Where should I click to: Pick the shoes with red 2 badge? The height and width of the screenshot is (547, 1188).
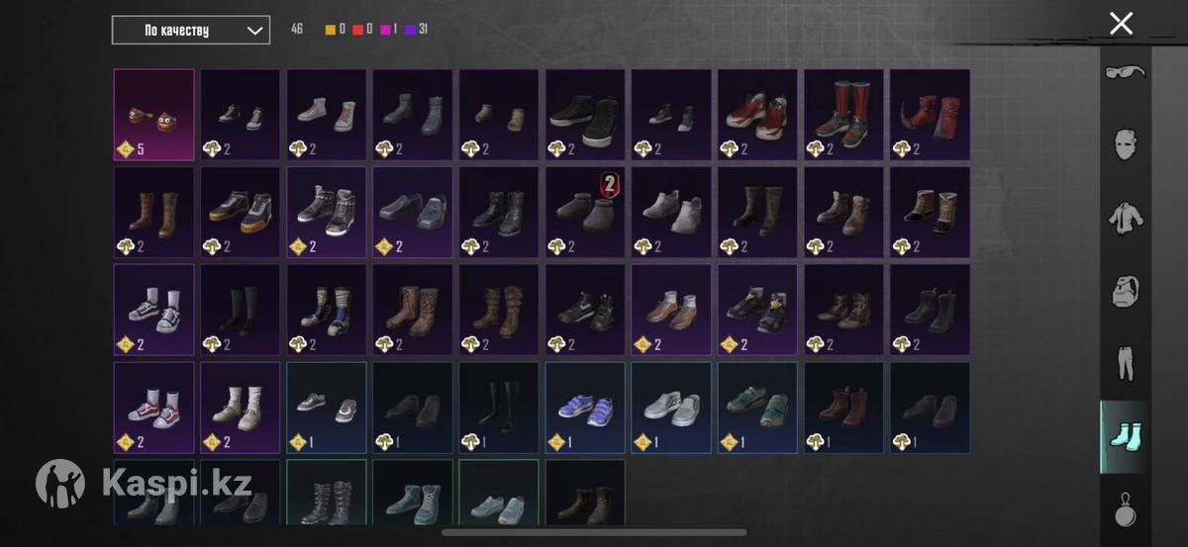click(585, 212)
